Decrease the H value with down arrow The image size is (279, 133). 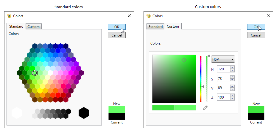click(232, 70)
